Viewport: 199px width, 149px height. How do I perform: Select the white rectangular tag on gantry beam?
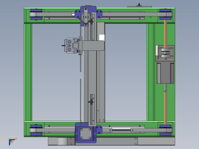click(102, 37)
